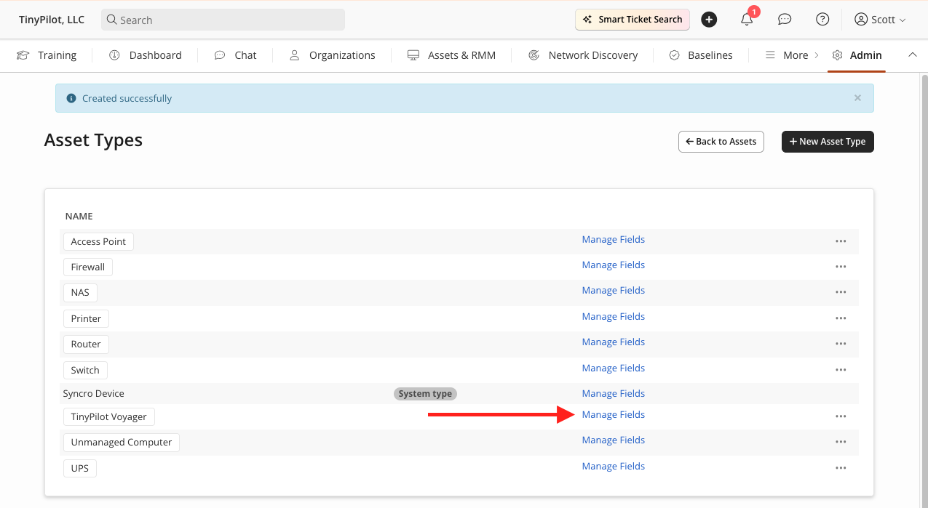Collapse navigation using right-side chevron
The height and width of the screenshot is (508, 928).
click(x=913, y=55)
